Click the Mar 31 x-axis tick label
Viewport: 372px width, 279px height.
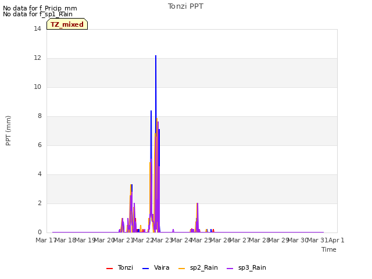(317, 240)
